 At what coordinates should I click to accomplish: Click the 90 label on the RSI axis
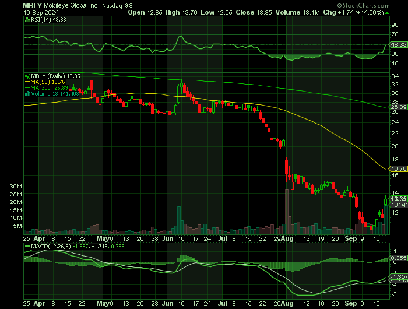pos(395,24)
